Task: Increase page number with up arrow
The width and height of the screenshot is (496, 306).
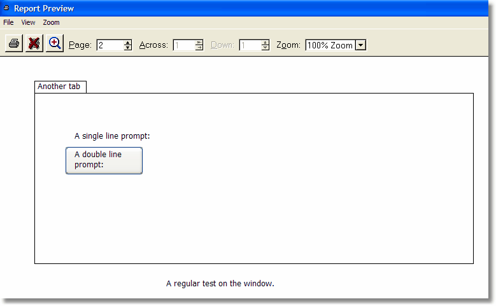Action: tap(128, 43)
